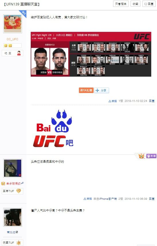157x246 pixels.
Task: Open 单手破螺纹 username link
Action: click(x=13, y=183)
